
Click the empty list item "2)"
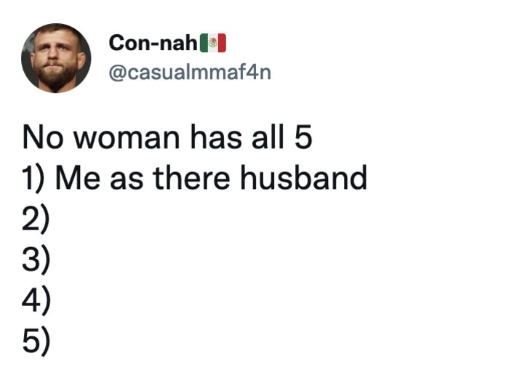36,219
